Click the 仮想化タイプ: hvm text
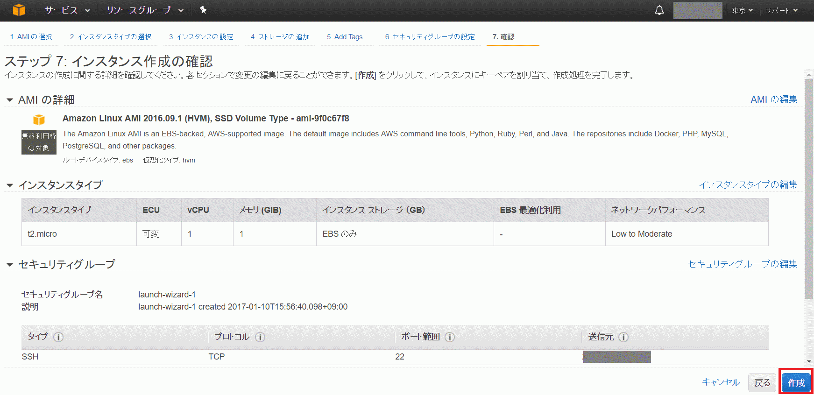The image size is (814, 395). (x=169, y=160)
